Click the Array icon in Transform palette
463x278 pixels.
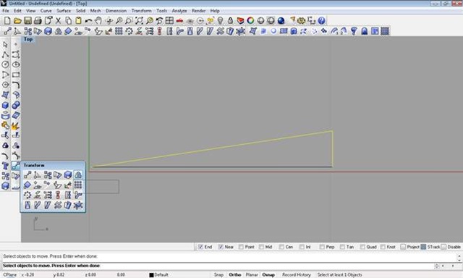[x=78, y=185]
